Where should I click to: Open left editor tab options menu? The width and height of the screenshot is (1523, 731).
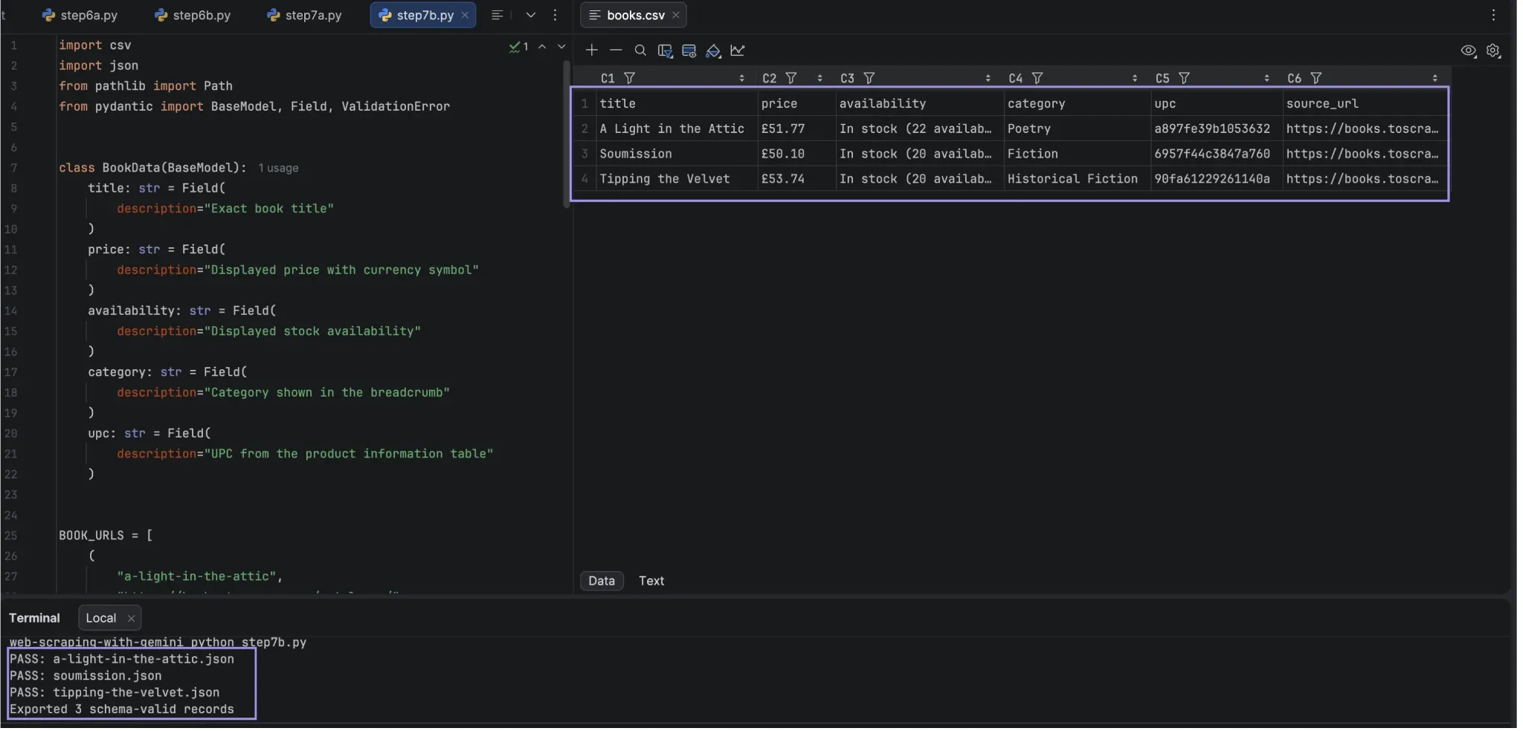[555, 15]
